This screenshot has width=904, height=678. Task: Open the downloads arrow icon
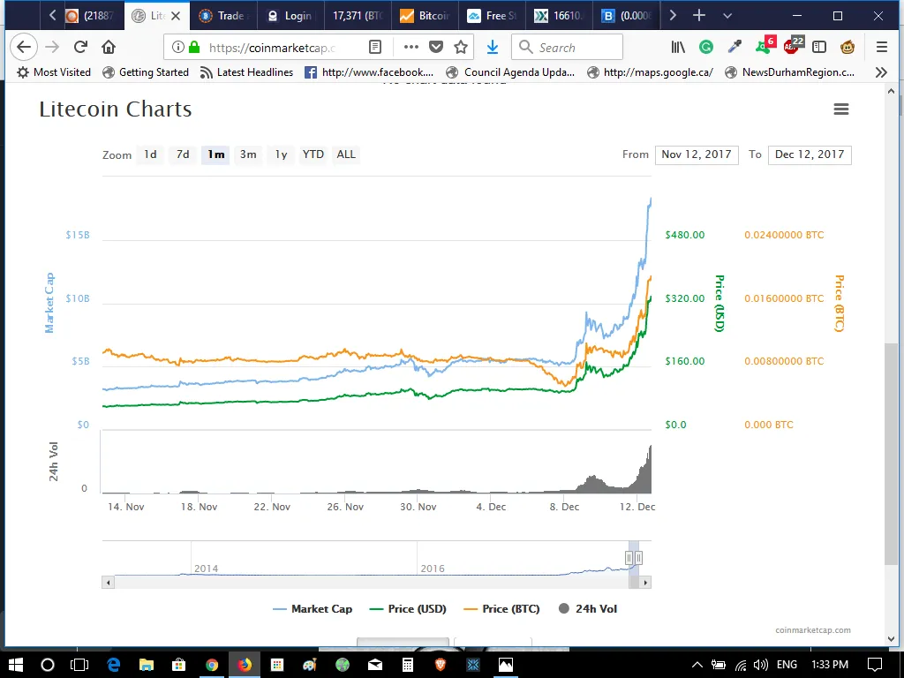[x=493, y=48]
